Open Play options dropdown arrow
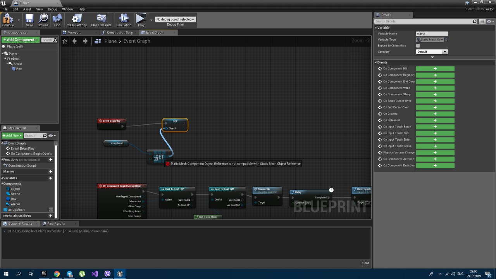Image resolution: width=496 pixels, height=279 pixels. tap(151, 20)
